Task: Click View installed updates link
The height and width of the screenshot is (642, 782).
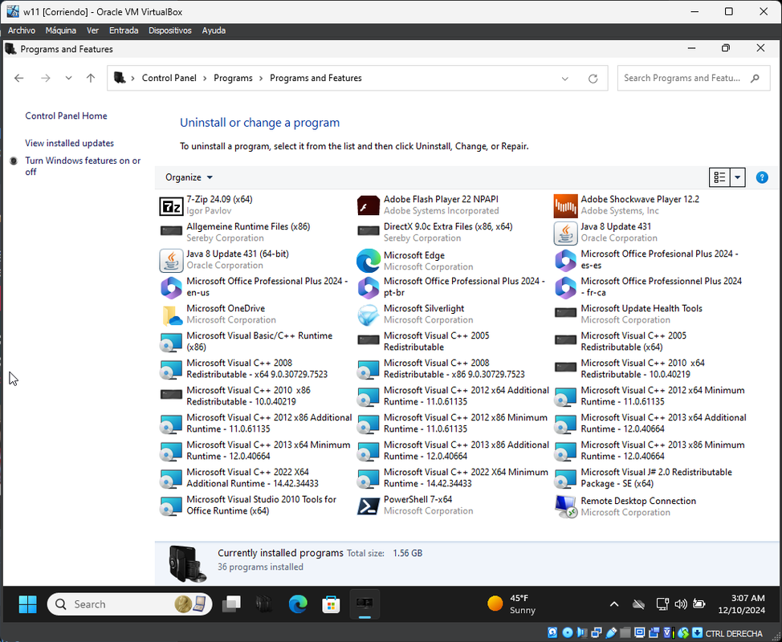Action: 69,143
